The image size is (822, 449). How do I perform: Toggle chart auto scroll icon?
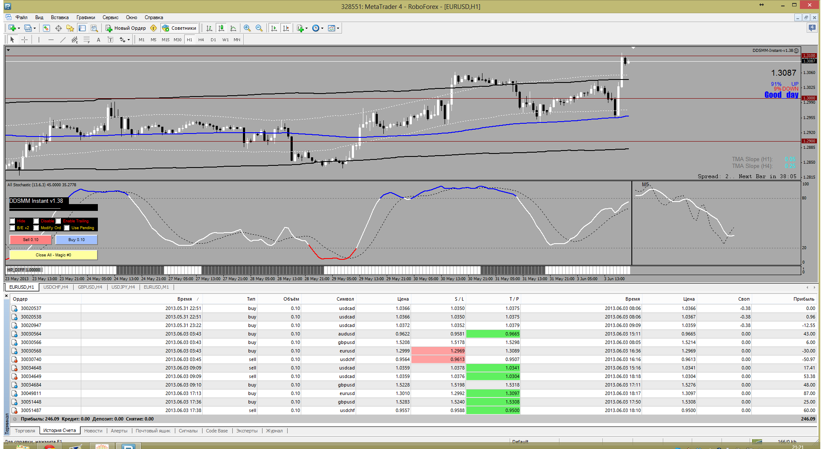[274, 28]
